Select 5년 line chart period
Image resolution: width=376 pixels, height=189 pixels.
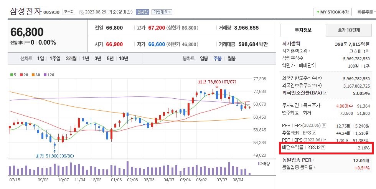[x=110, y=58]
